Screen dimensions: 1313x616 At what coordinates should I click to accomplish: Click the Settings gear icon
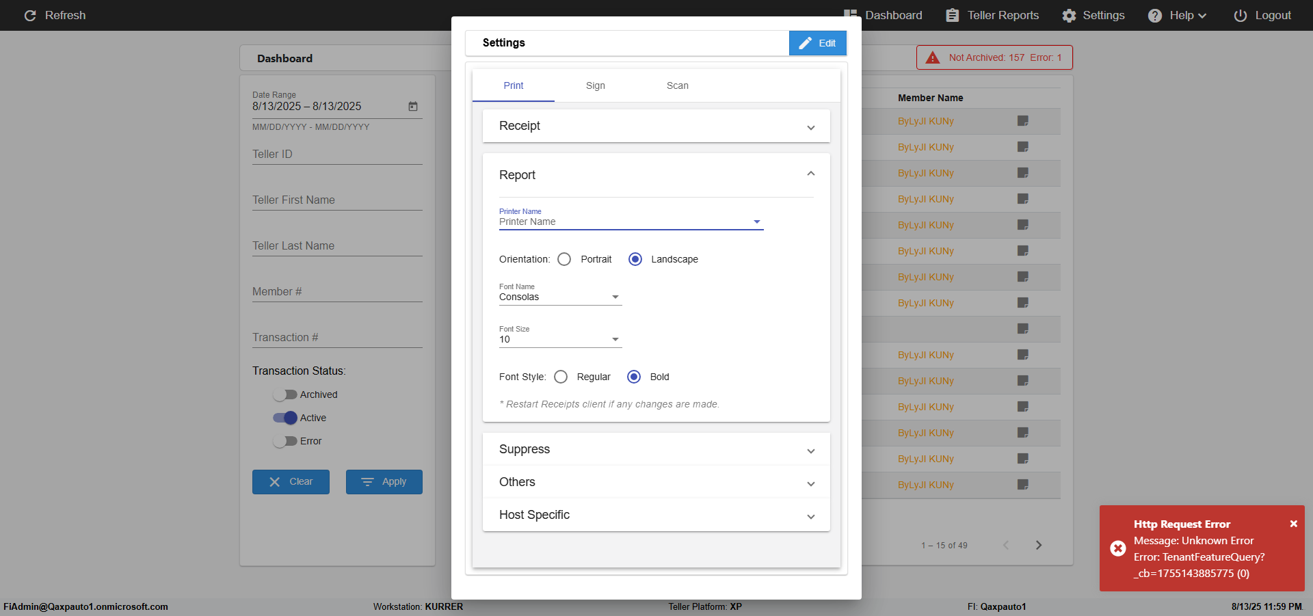tap(1069, 15)
